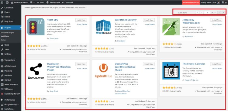This screenshot has width=228, height=111.
Task: Click the A2 Optimized gear icon
Action: [x=2, y=66]
